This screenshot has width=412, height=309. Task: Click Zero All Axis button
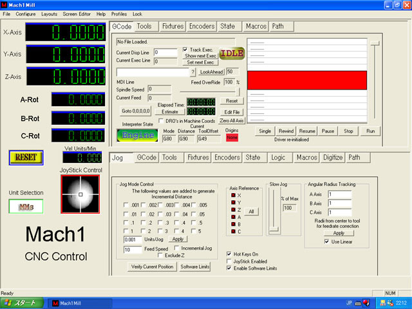[x=232, y=120]
